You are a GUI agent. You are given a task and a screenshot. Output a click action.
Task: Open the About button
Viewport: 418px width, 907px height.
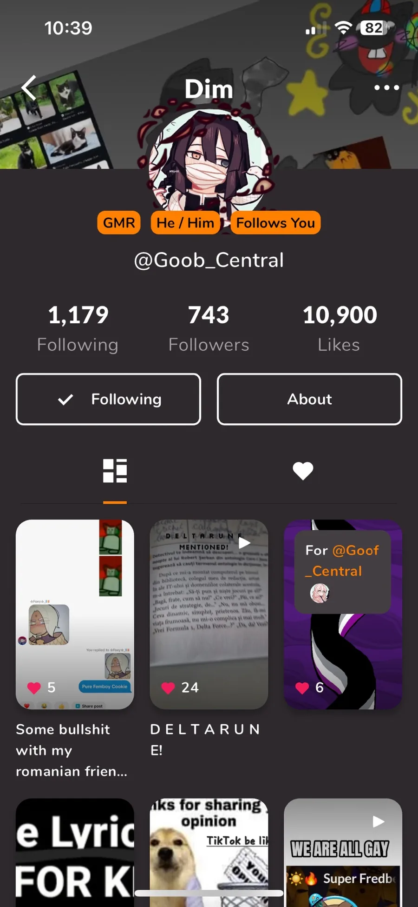pos(309,399)
